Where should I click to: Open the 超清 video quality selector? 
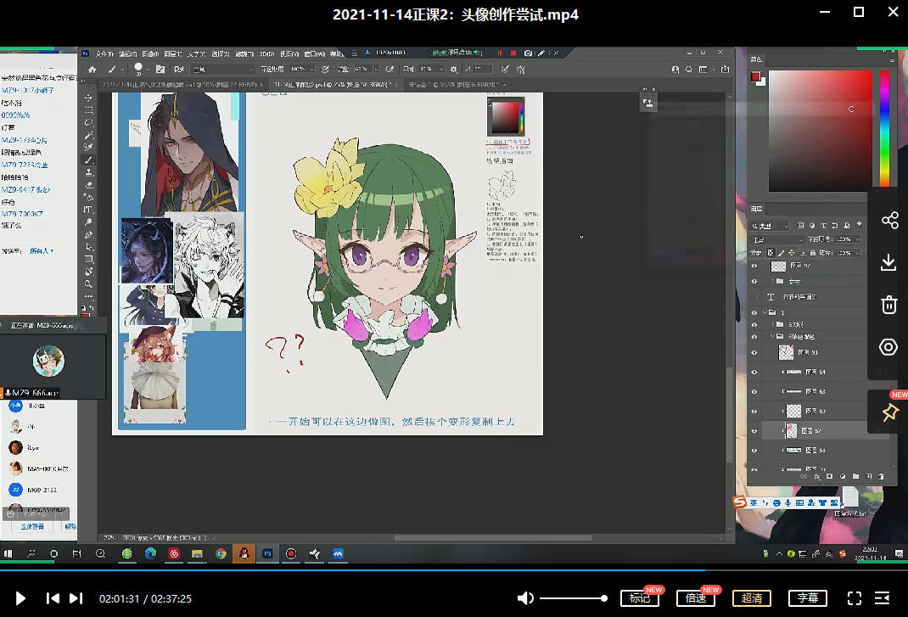click(x=752, y=598)
